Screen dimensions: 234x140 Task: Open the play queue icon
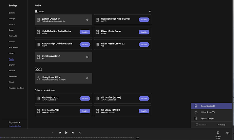tap(80, 133)
